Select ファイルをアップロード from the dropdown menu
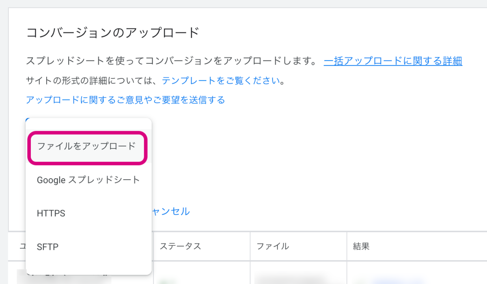Image resolution: width=487 pixels, height=284 pixels. (x=86, y=146)
